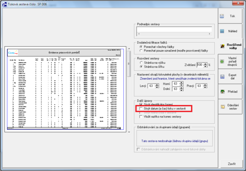Decrease the Pravý margin value
This screenshot has height=171, width=246.
point(205,87)
